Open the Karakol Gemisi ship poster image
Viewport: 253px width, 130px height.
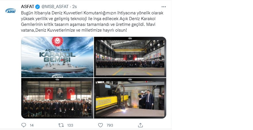[x=57, y=57]
